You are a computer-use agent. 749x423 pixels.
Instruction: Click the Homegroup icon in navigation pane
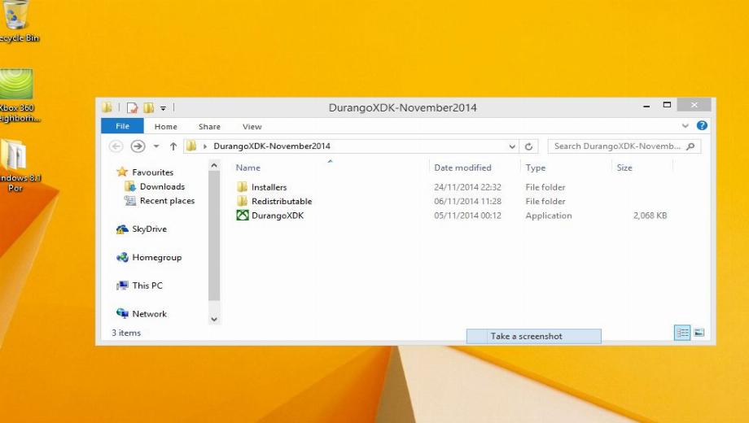[x=122, y=257]
